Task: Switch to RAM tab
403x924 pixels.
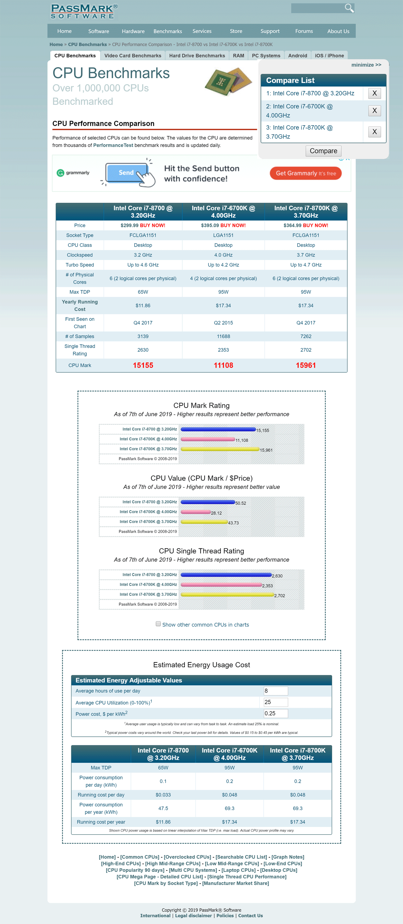Action: (238, 56)
